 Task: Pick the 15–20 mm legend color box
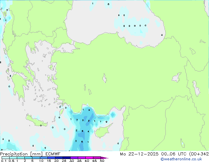pyautogui.click(x=51, y=158)
